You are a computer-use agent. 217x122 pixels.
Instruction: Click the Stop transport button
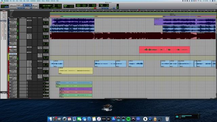pos(90,8)
